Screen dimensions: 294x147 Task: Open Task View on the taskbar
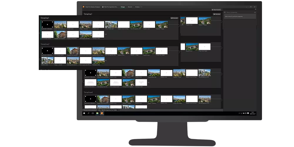(x=93, y=113)
